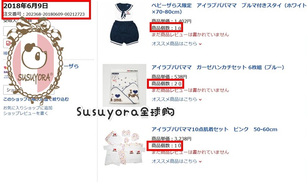Open the 10-piece underwear set thumbnail
The image size is (307, 182).
click(124, 147)
